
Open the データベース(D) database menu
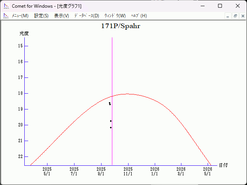pos(86,16)
